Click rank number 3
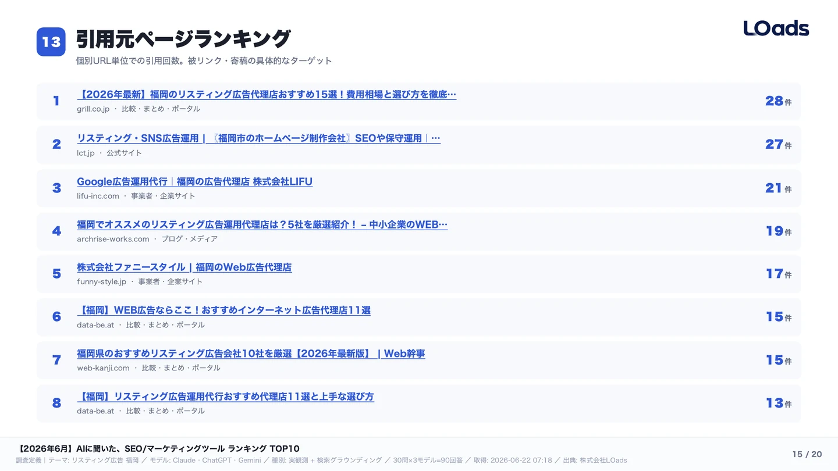The width and height of the screenshot is (838, 471). [x=56, y=188]
